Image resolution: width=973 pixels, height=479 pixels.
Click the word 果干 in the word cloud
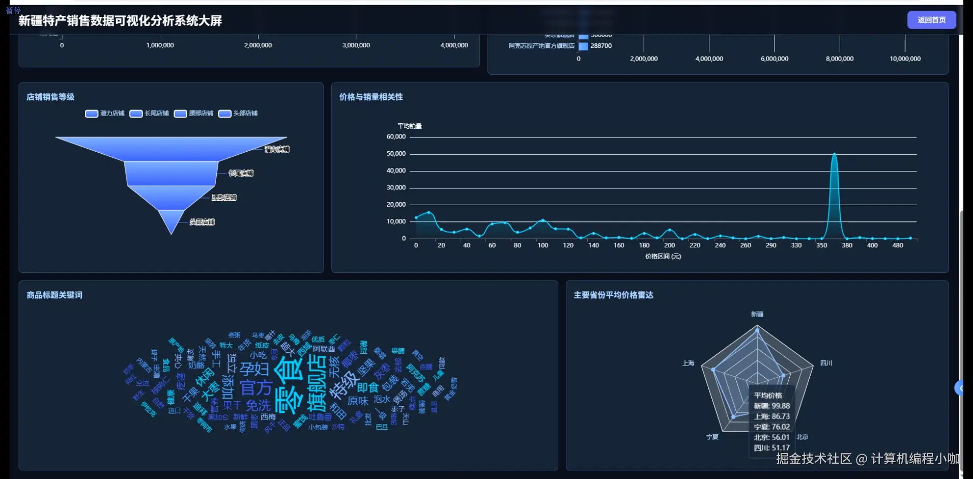pyautogui.click(x=232, y=405)
